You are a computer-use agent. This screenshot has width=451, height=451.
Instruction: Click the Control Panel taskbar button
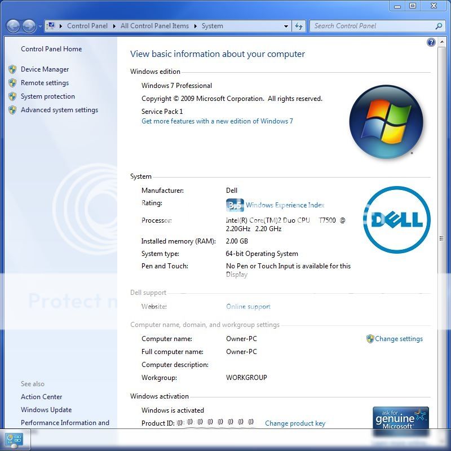coord(15,440)
